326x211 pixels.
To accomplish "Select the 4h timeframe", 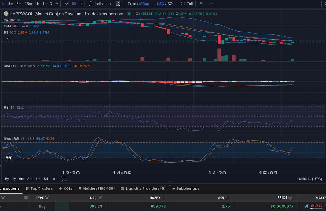I will (44, 4).
